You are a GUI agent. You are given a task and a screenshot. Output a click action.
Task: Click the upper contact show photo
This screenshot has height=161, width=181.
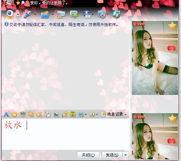pyautogui.click(x=155, y=58)
